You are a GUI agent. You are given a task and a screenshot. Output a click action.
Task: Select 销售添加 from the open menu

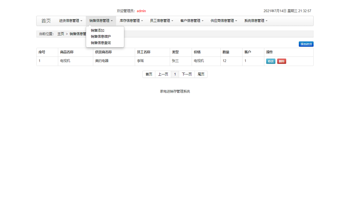[97, 30]
